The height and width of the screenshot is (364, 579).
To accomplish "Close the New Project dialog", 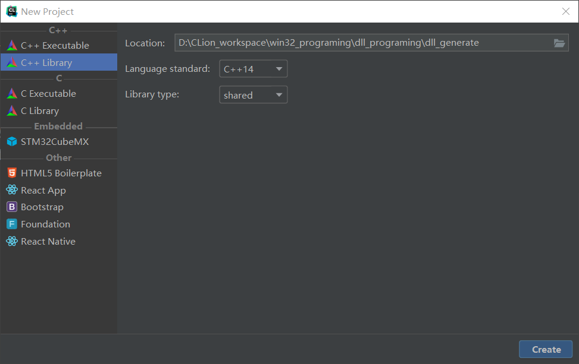I will click(x=566, y=11).
